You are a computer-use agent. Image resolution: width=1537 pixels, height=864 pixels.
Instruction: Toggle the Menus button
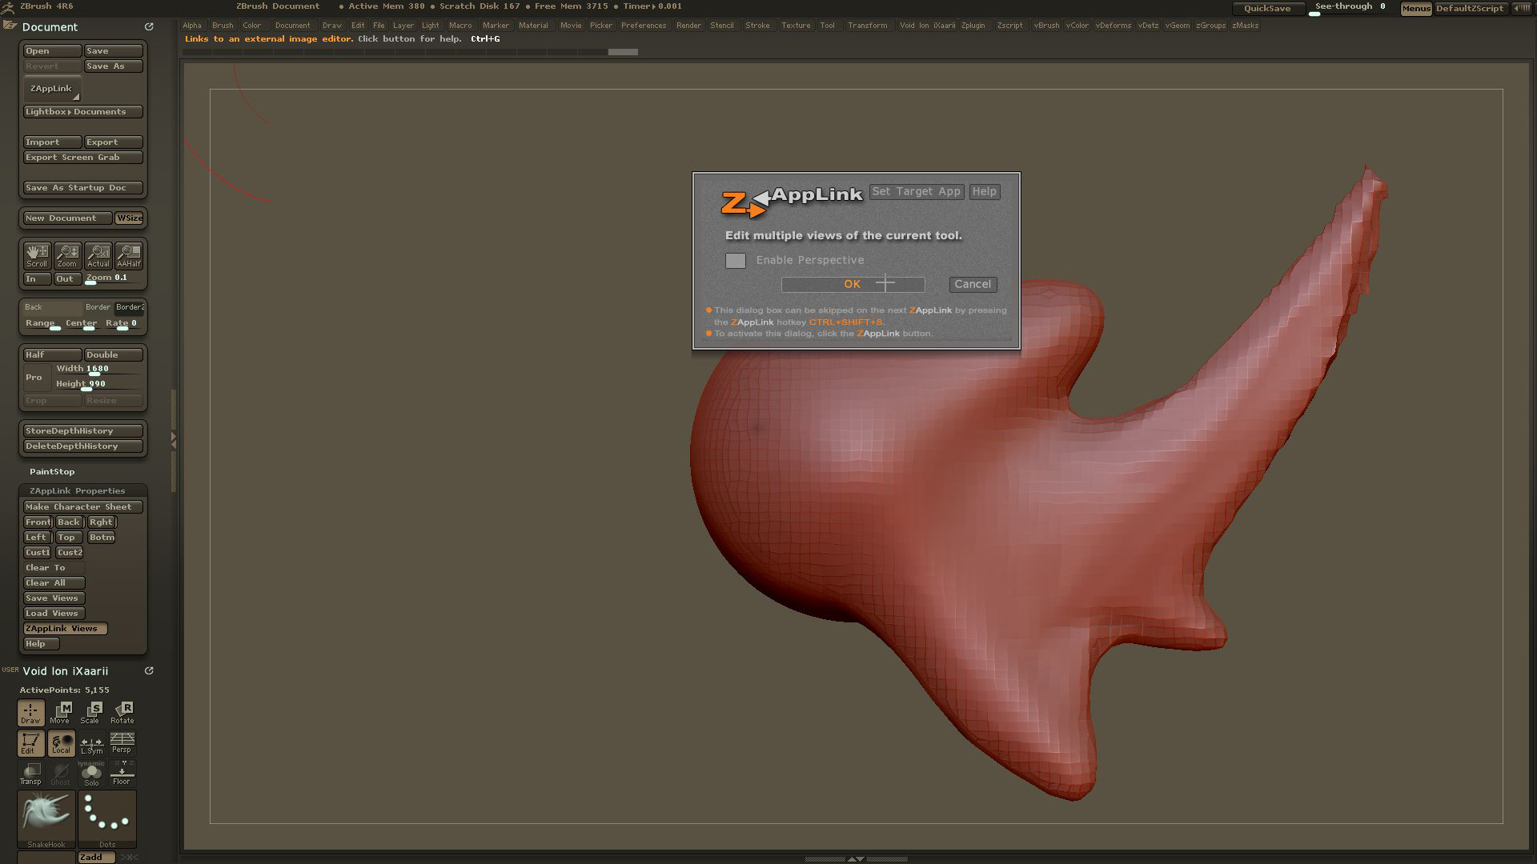(x=1416, y=8)
